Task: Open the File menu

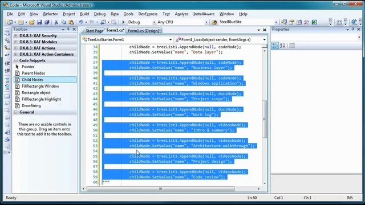Action: point(10,14)
